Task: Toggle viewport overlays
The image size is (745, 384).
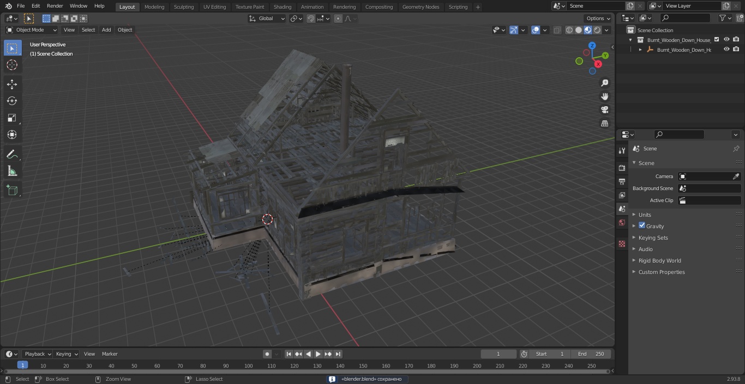Action: [x=536, y=30]
